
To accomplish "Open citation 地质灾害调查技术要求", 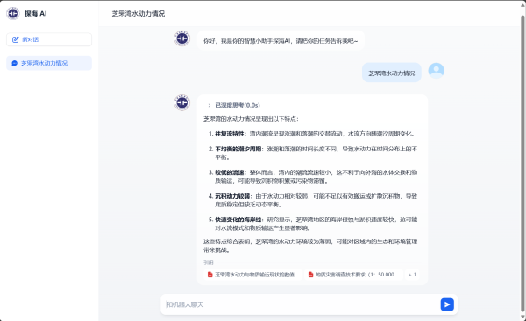I will click(x=353, y=275).
